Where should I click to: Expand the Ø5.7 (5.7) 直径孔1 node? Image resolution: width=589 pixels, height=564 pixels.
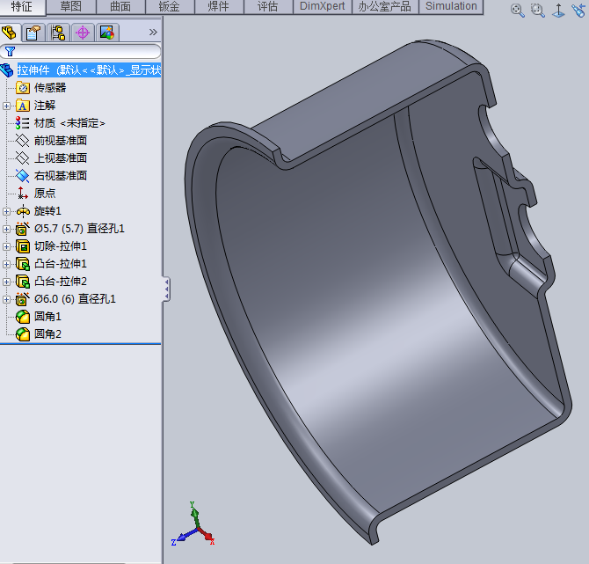click(x=6, y=229)
